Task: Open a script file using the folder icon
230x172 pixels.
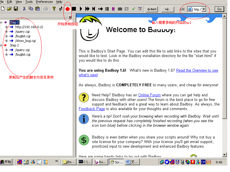Action: 9,9
